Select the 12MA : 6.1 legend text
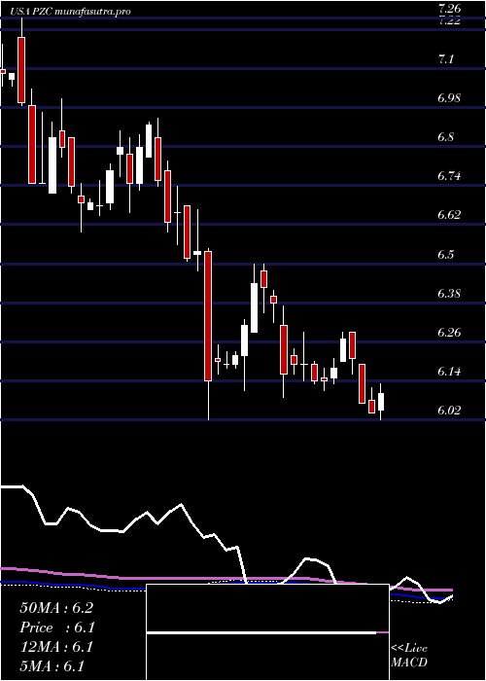 (x=56, y=647)
